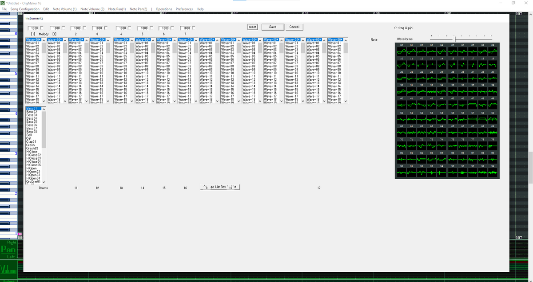This screenshot has width=533, height=282.
Task: Toggle the pipi checkbox above track 3
Action: point(106,27)
